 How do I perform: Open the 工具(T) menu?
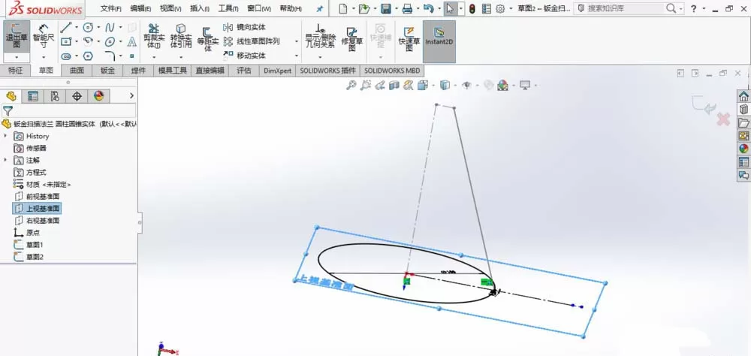[x=228, y=8]
